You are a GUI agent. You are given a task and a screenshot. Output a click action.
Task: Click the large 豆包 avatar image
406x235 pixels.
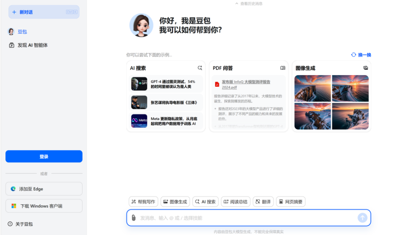pyautogui.click(x=141, y=25)
